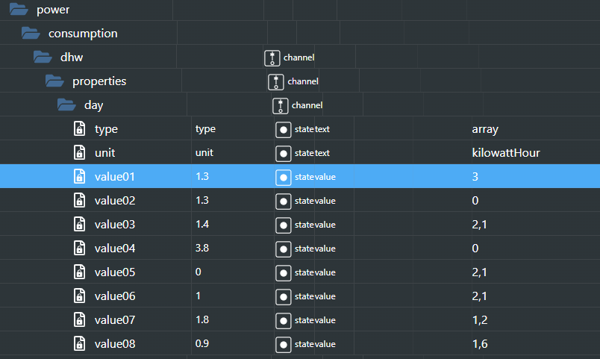
Task: Collapse the day folder
Action: point(66,105)
